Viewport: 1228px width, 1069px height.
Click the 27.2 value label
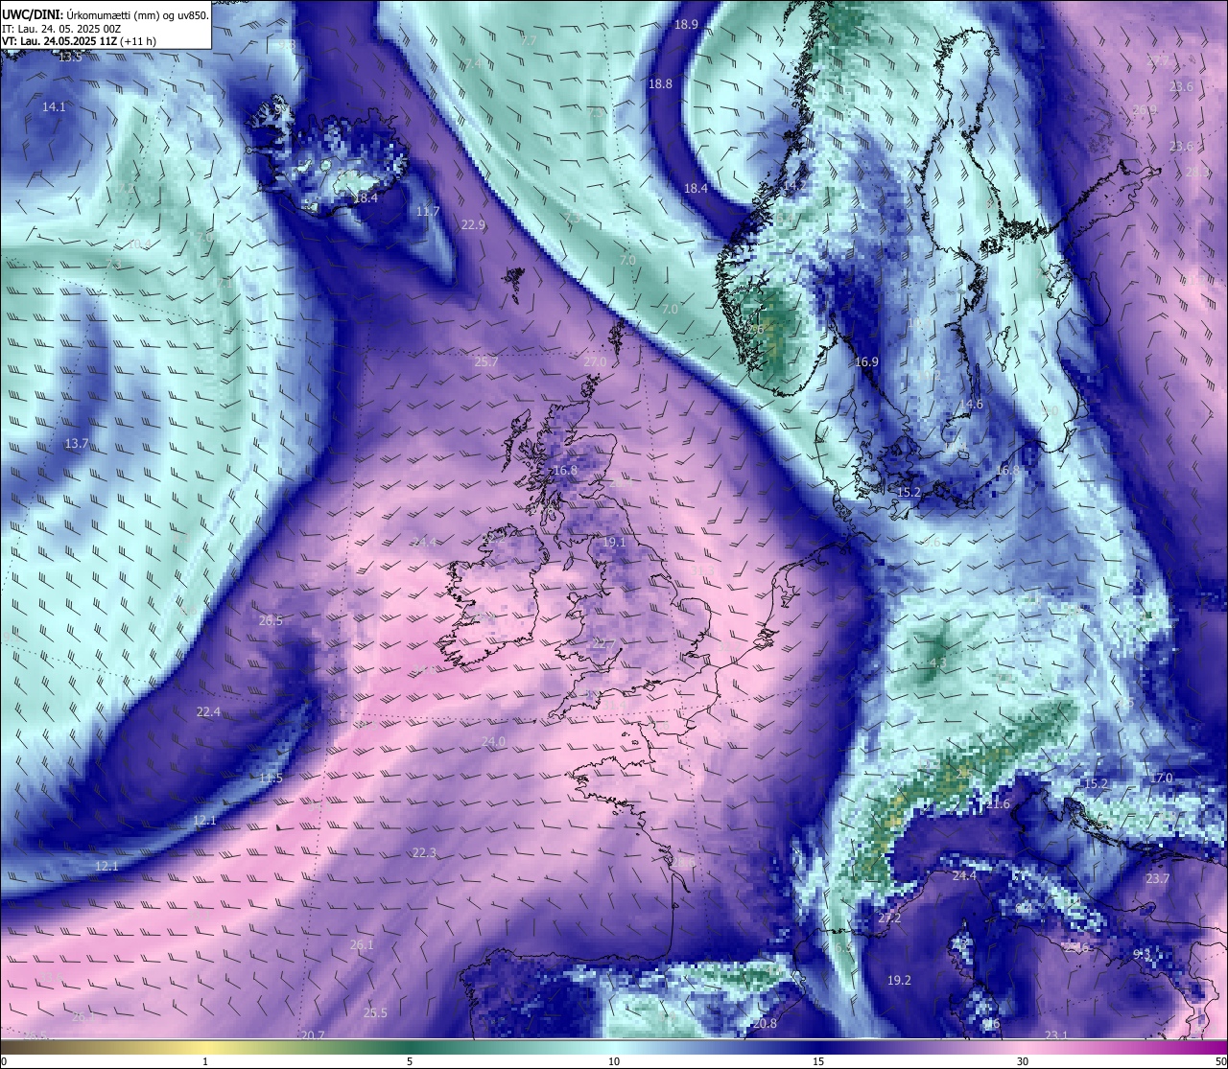(x=889, y=918)
